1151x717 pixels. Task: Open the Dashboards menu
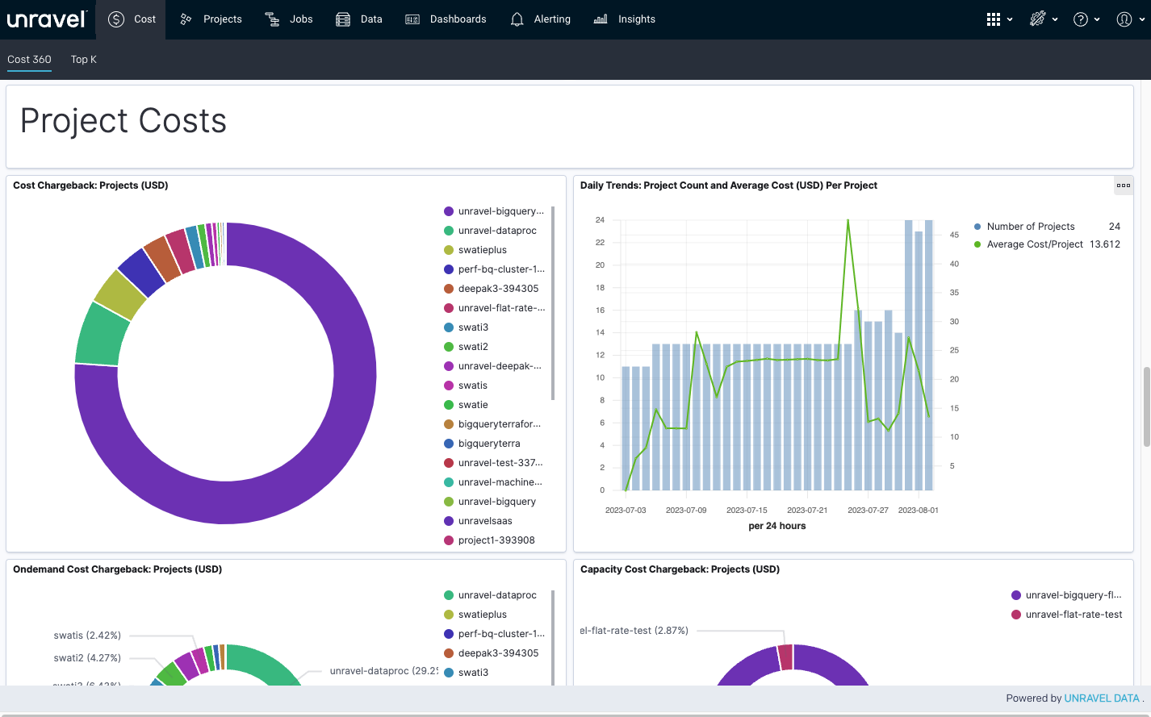(446, 19)
